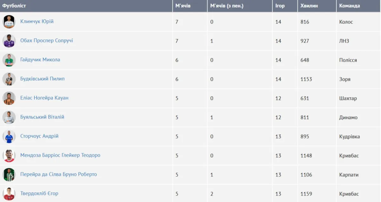This screenshot has height=202, width=381.
Task: Click Обах Проспер Сопручі's avatar photo
Action: (x=9, y=41)
